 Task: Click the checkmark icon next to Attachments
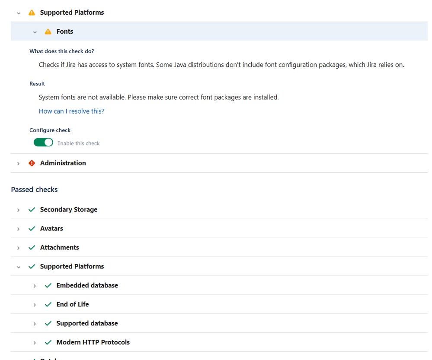pyautogui.click(x=32, y=247)
